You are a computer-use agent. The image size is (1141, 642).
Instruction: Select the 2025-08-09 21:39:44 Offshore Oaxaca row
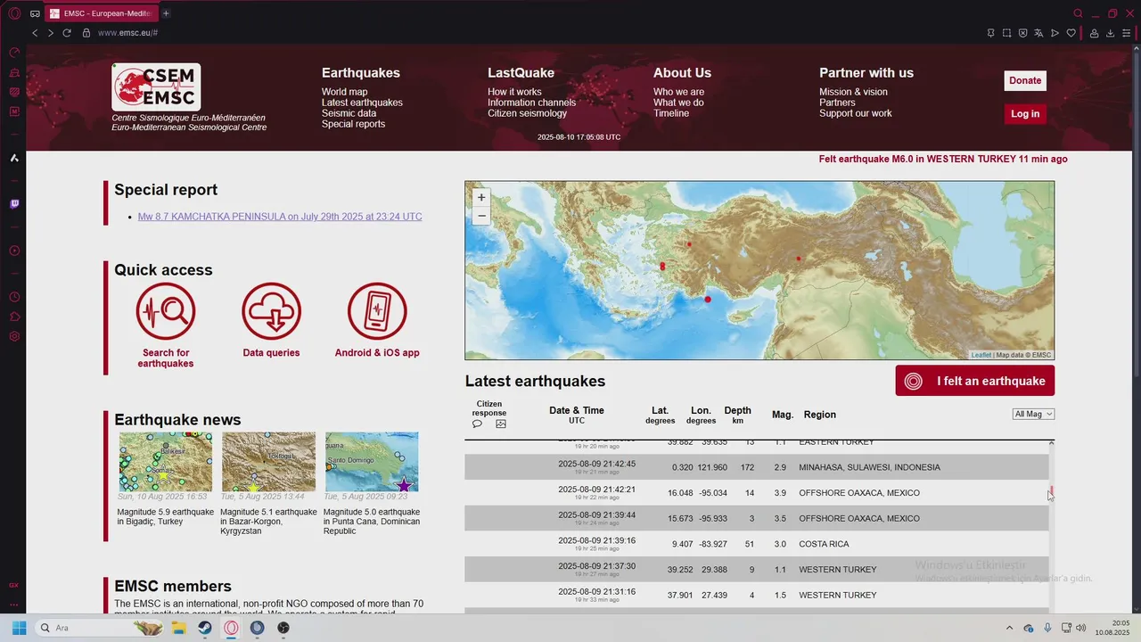[x=756, y=518]
